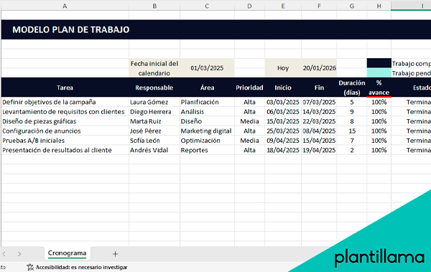The image size is (431, 272).
Task: Select duration value 15 cell
Action: [352, 131]
